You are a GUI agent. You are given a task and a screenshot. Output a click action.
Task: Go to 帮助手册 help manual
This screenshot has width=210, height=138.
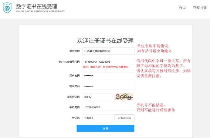click(x=200, y=8)
